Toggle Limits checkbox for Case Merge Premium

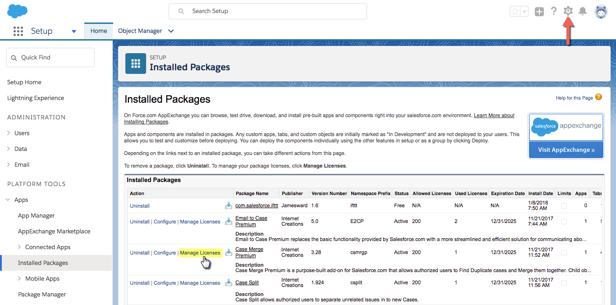564,252
